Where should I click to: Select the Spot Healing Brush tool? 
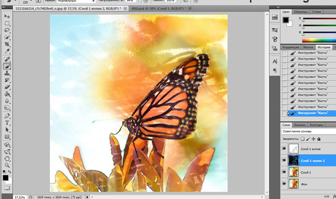point(7,59)
